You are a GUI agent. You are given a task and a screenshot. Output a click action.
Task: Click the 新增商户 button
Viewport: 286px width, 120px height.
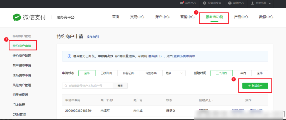(255, 86)
